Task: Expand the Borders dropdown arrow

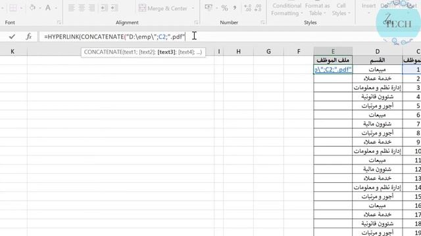Action: (x=21, y=9)
